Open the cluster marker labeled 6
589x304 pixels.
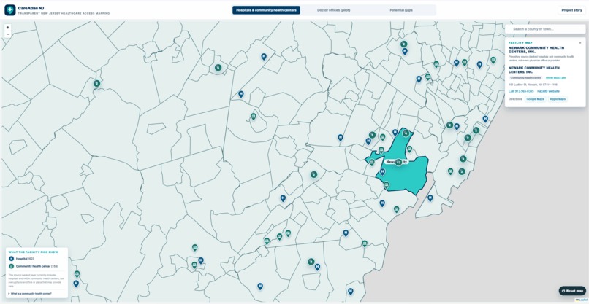218,68
